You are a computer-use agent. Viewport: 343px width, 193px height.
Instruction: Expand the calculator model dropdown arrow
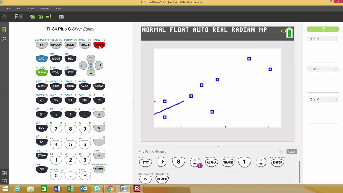[21, 17]
